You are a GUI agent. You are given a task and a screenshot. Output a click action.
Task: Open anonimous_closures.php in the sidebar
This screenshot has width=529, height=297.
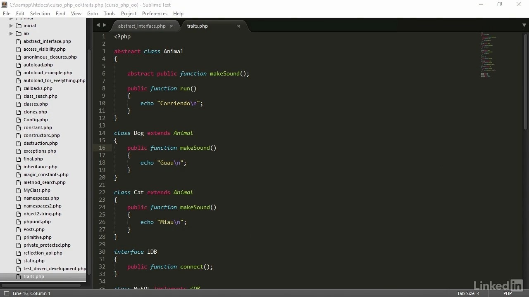click(x=50, y=57)
